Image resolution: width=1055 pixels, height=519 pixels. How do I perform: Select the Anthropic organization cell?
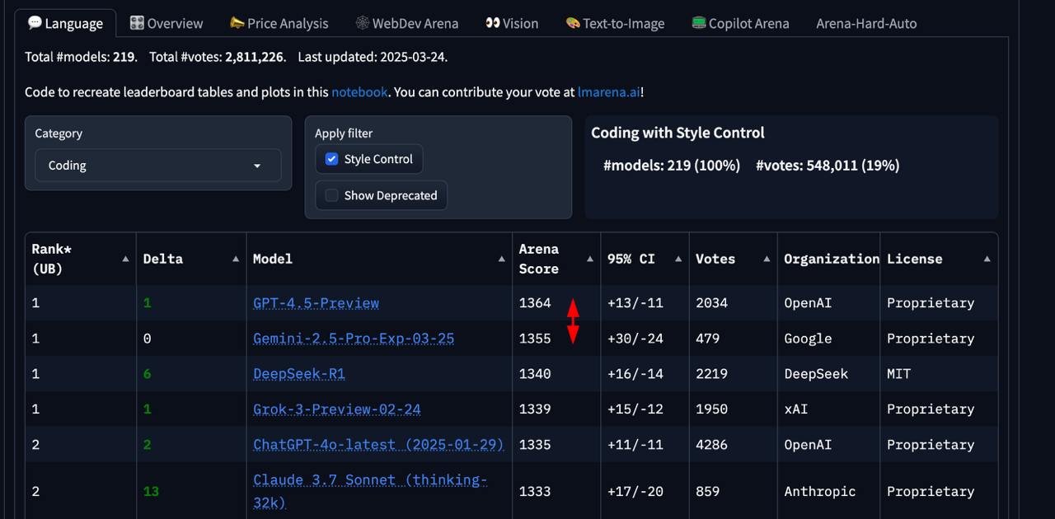(829, 491)
